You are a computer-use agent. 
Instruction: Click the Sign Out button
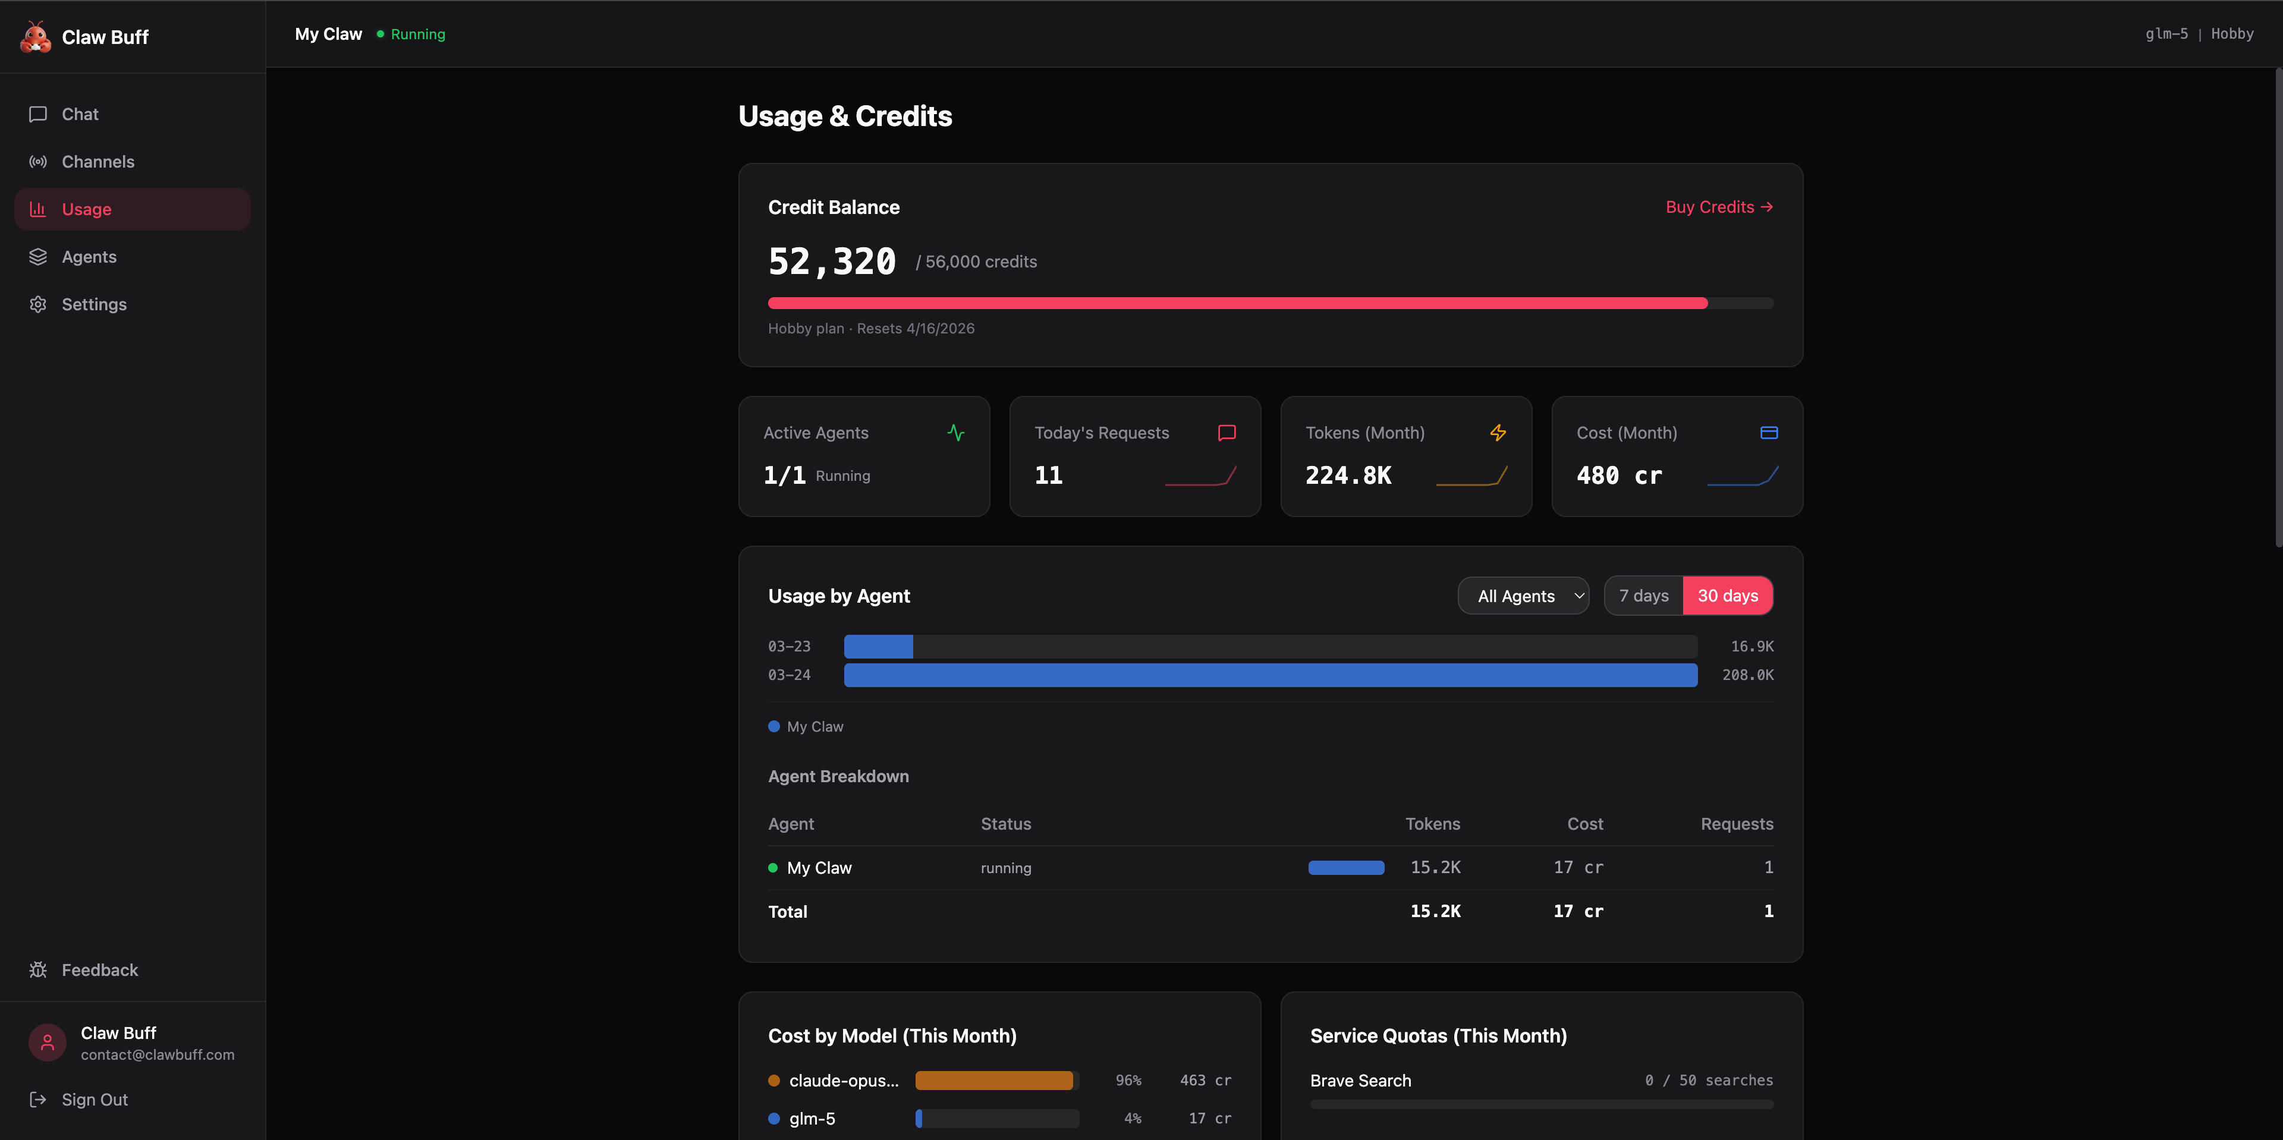[x=94, y=1099]
